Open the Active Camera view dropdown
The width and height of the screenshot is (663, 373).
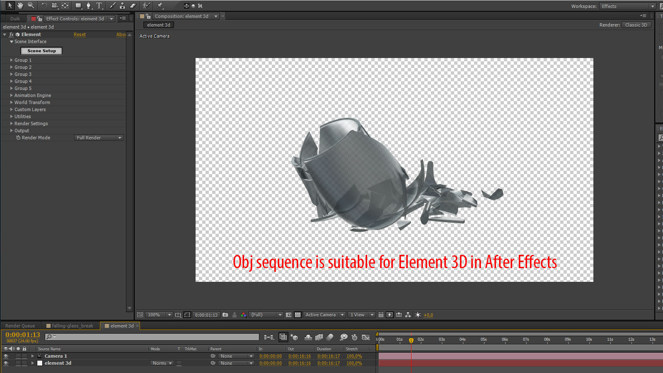coord(324,315)
